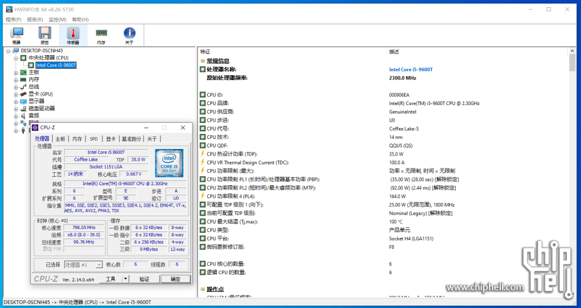This screenshot has height=308, width=581.
Task: Collapse the DESKTOP-0SCNH45 root node
Action: [x=8, y=51]
